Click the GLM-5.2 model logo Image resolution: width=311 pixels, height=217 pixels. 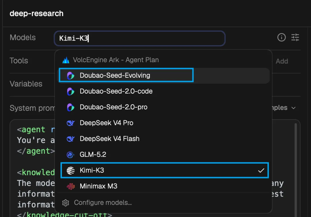click(x=71, y=155)
